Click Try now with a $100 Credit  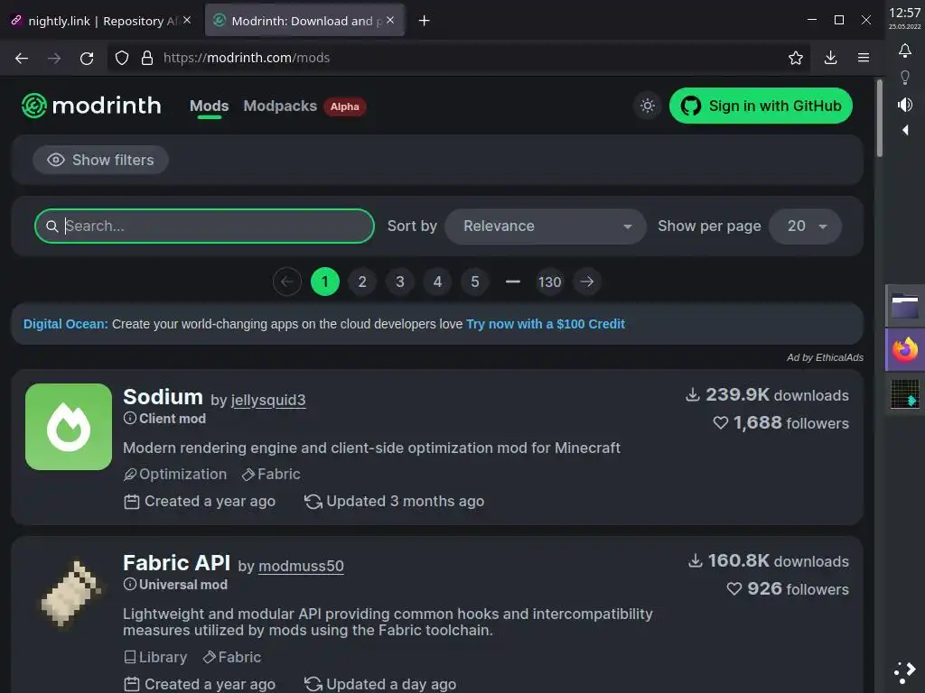tap(545, 324)
